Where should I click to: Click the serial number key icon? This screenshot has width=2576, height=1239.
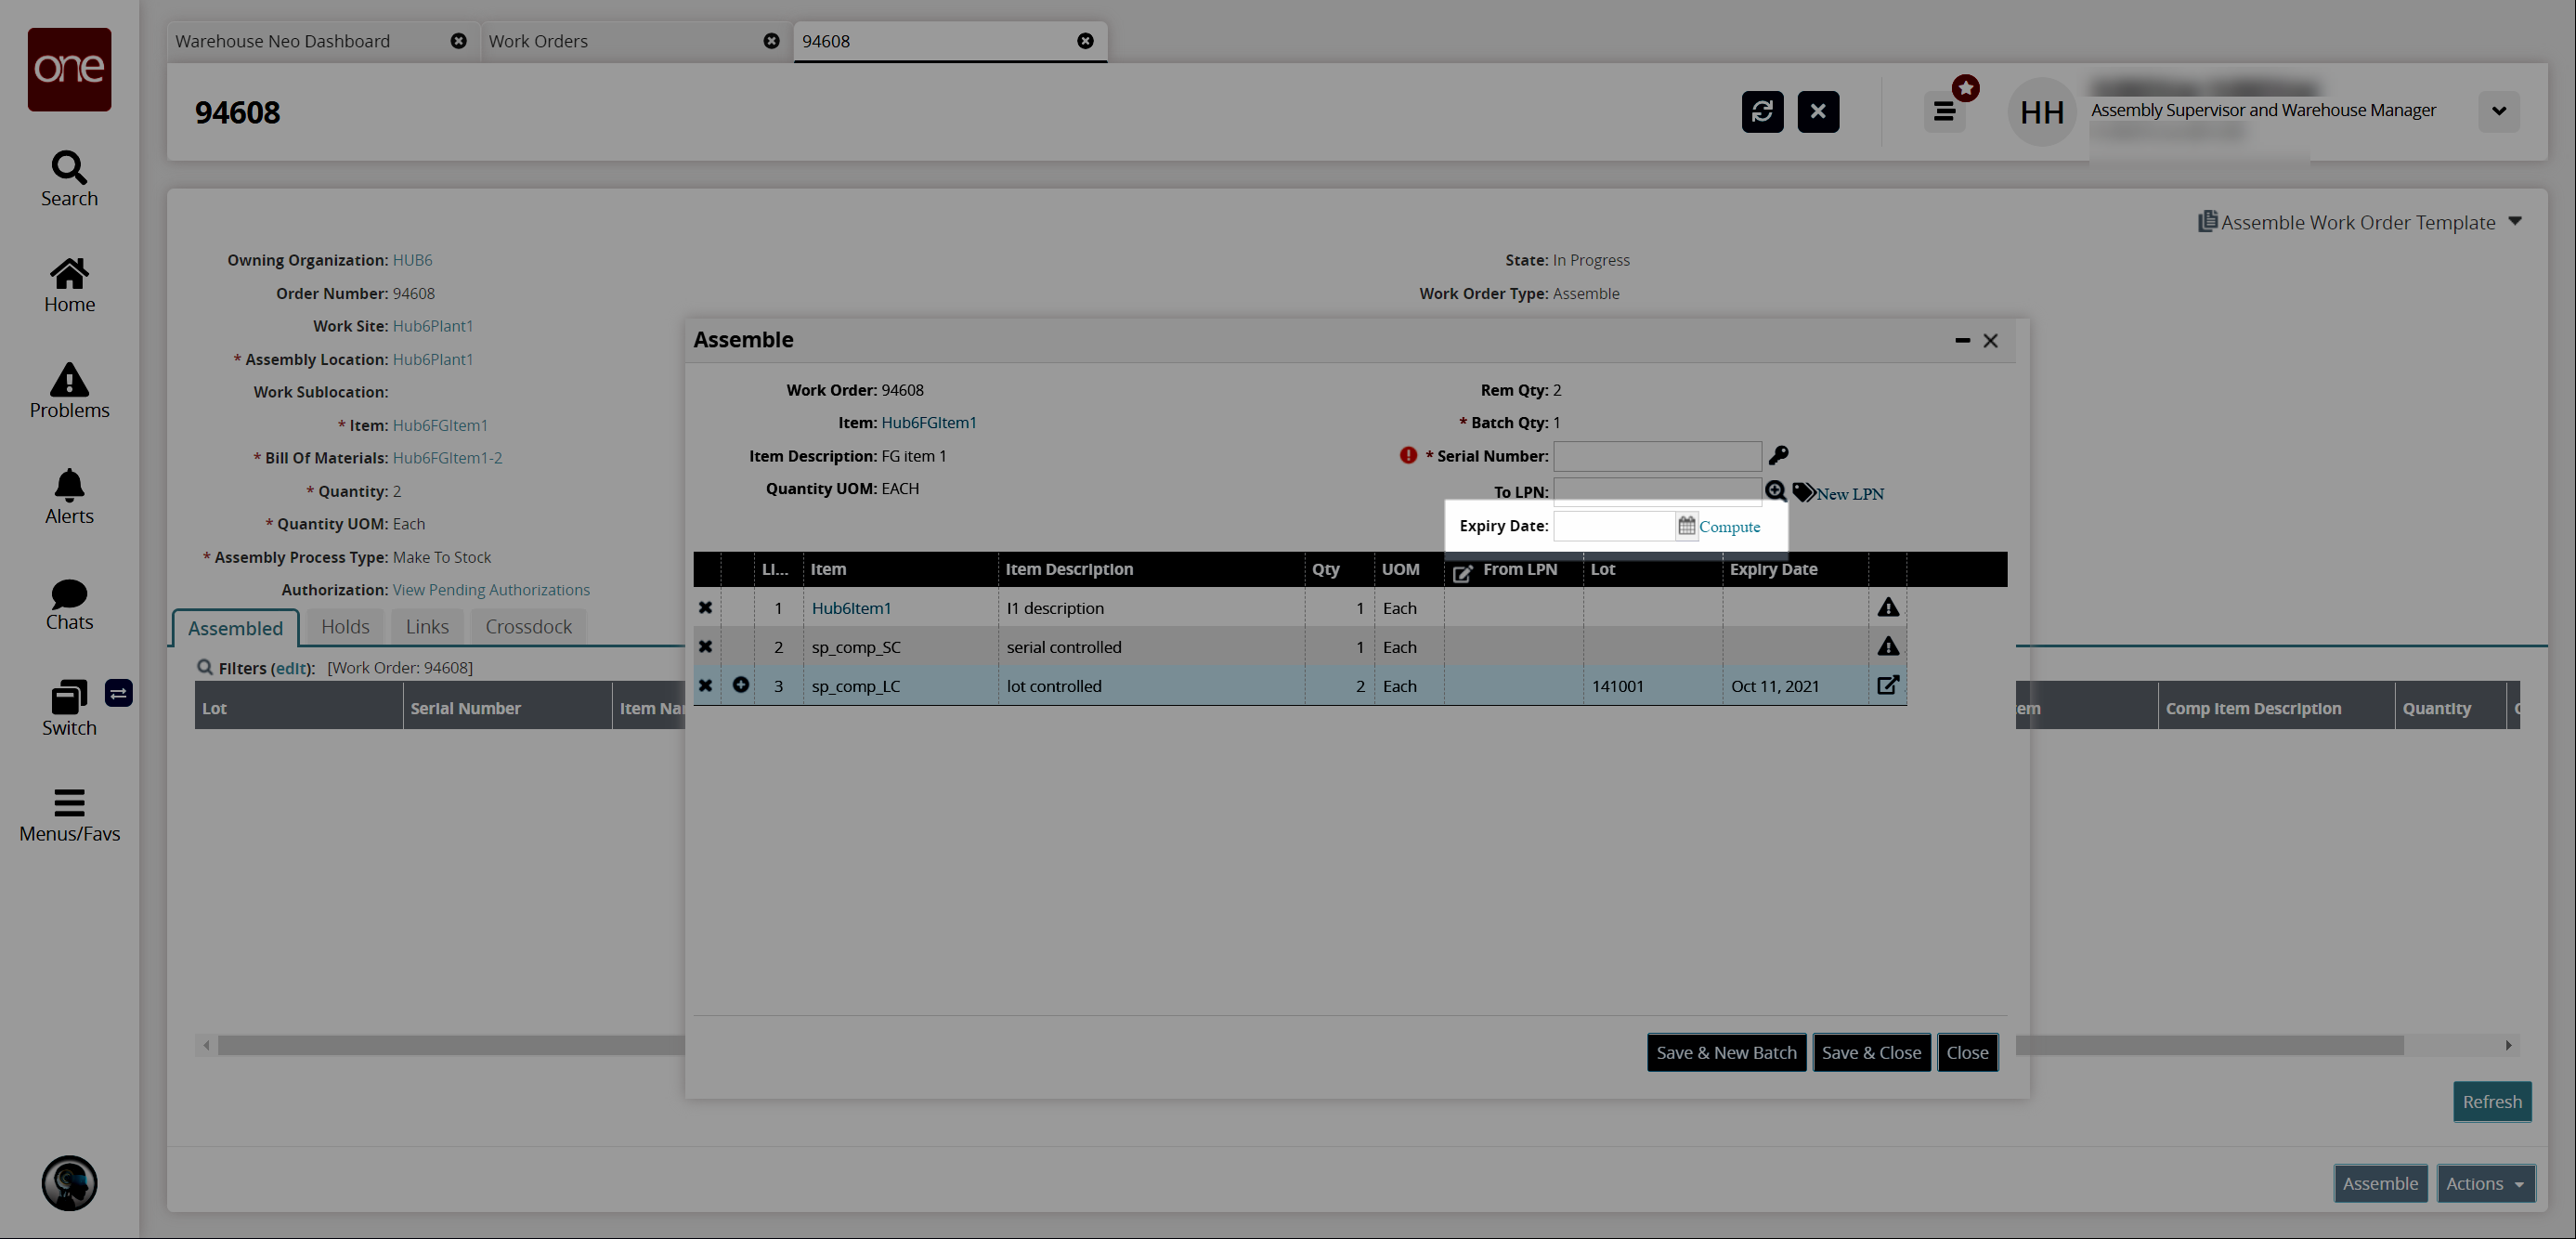click(x=1777, y=455)
